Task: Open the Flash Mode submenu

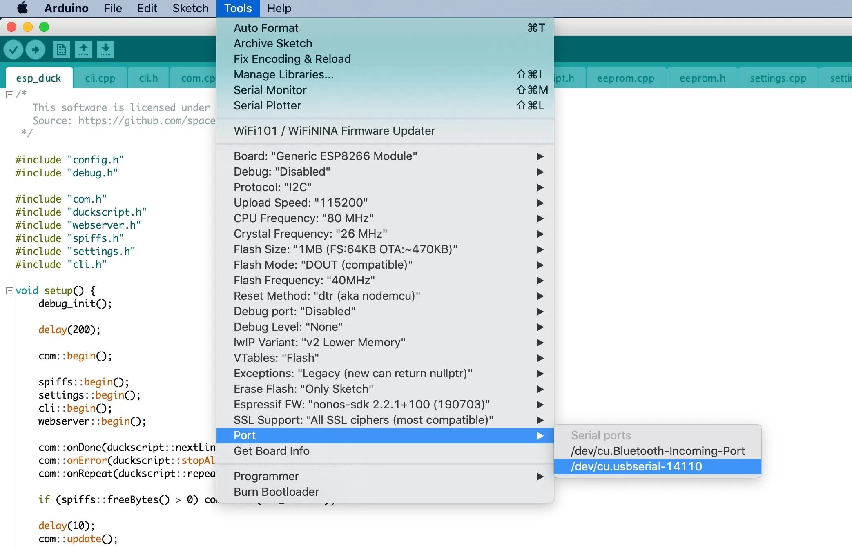Action: [385, 265]
